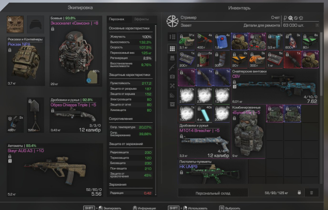
Task: Switch to the Эффекты tab
Action: 142,19
